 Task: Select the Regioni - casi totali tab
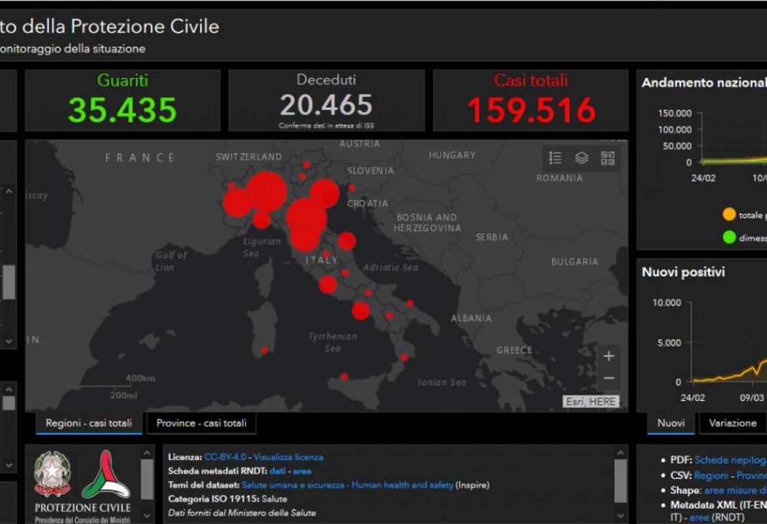click(x=88, y=423)
